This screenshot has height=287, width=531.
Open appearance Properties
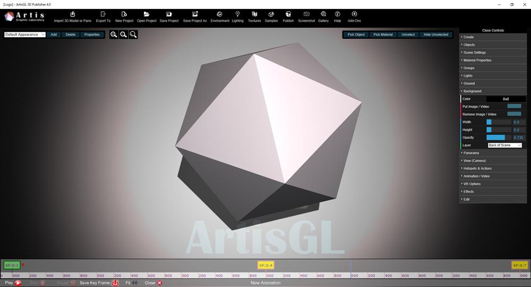coord(92,34)
